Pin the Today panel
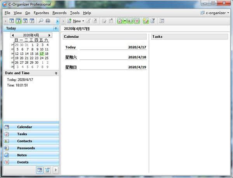233x178 pixels. click(x=56, y=29)
